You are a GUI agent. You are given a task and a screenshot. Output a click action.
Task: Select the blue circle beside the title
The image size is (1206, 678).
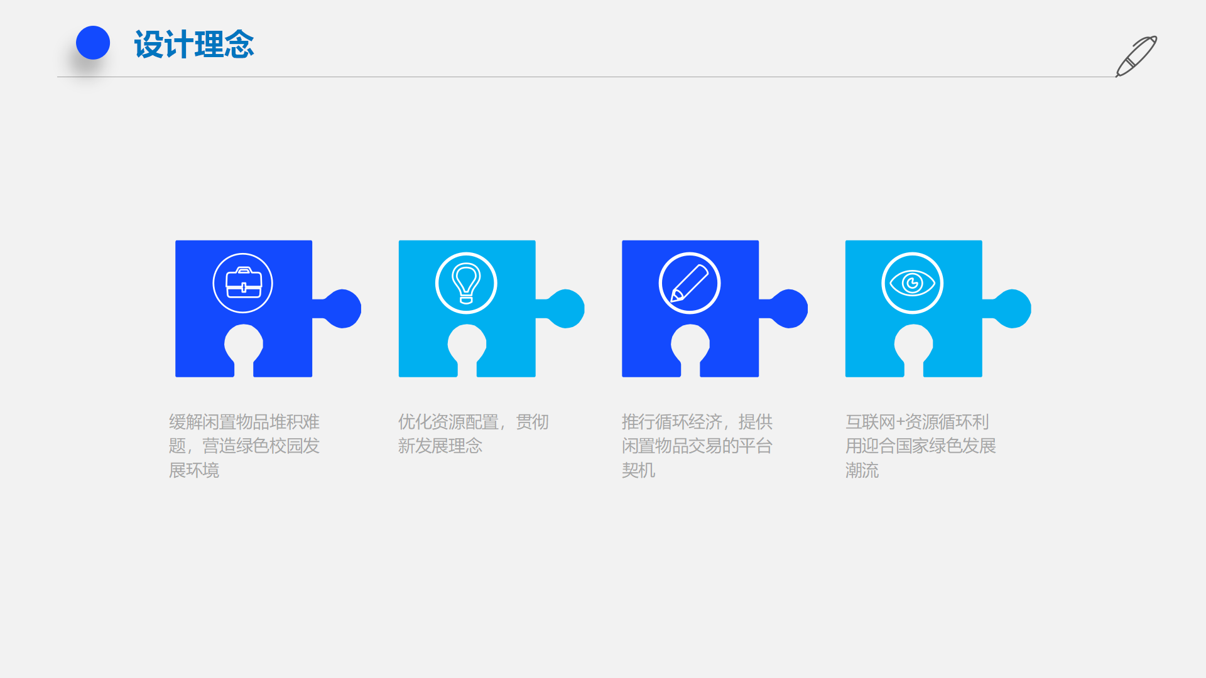tap(93, 43)
